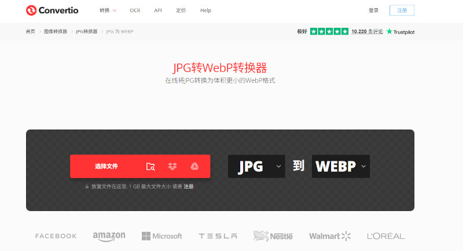Screen dimensions: 463x251
Task: Click the 选择文件 choose files button
Action: tap(106, 167)
